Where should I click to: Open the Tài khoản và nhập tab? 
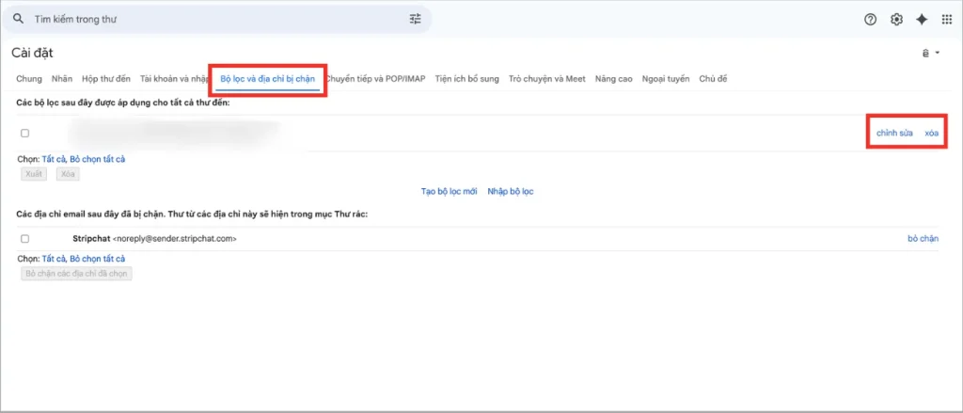[174, 79]
